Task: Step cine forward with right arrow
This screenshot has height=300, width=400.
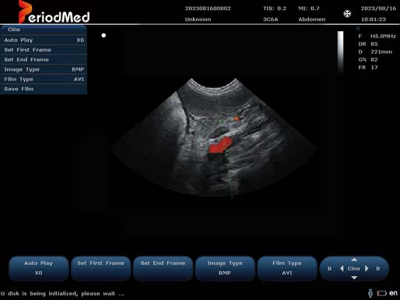Action: pyautogui.click(x=367, y=269)
